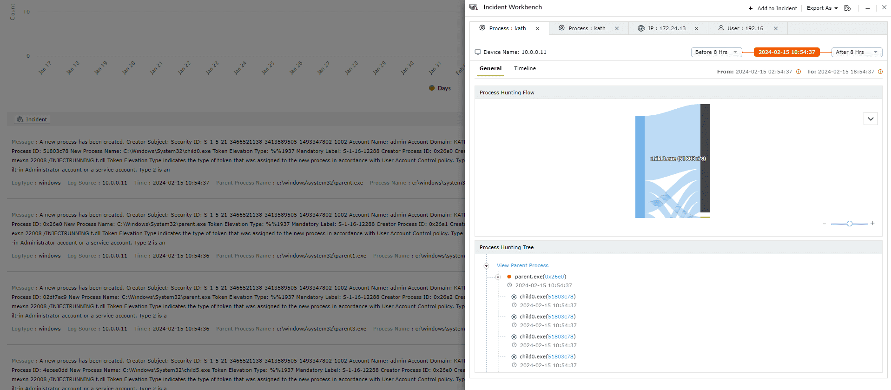Click the Jan 31 chart axis label

[435, 67]
